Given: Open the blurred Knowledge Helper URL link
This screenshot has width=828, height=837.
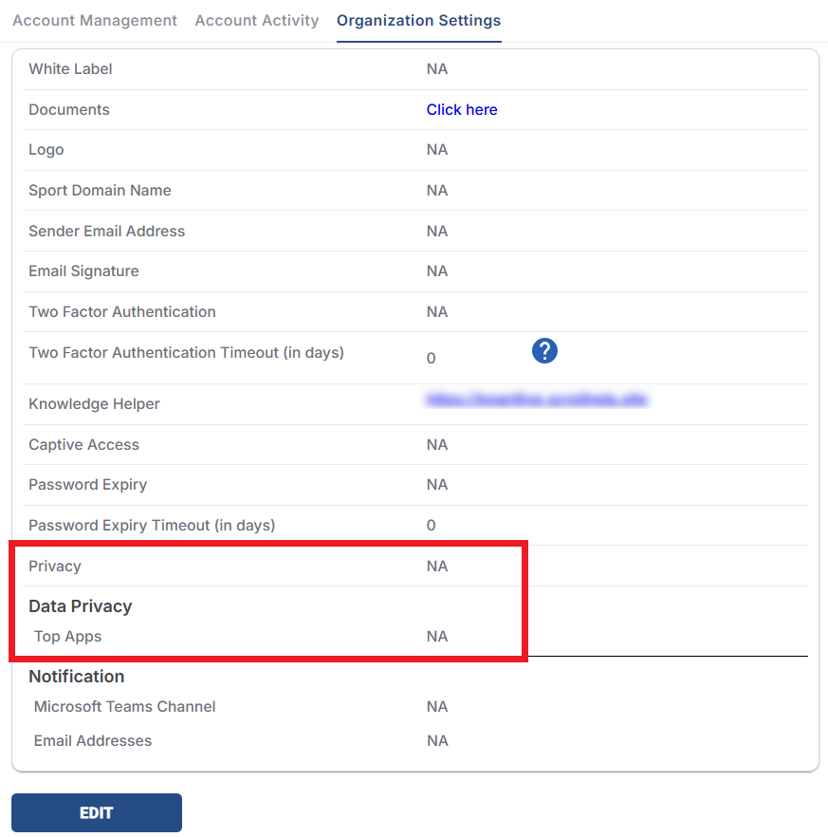Looking at the screenshot, I should pos(536,400).
